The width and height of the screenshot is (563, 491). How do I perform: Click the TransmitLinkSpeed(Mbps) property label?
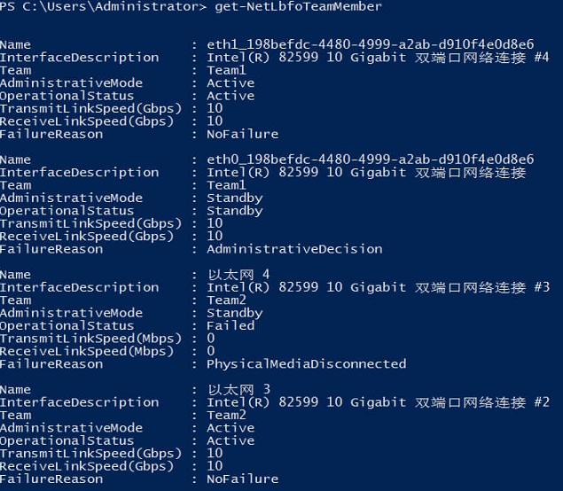click(91, 339)
